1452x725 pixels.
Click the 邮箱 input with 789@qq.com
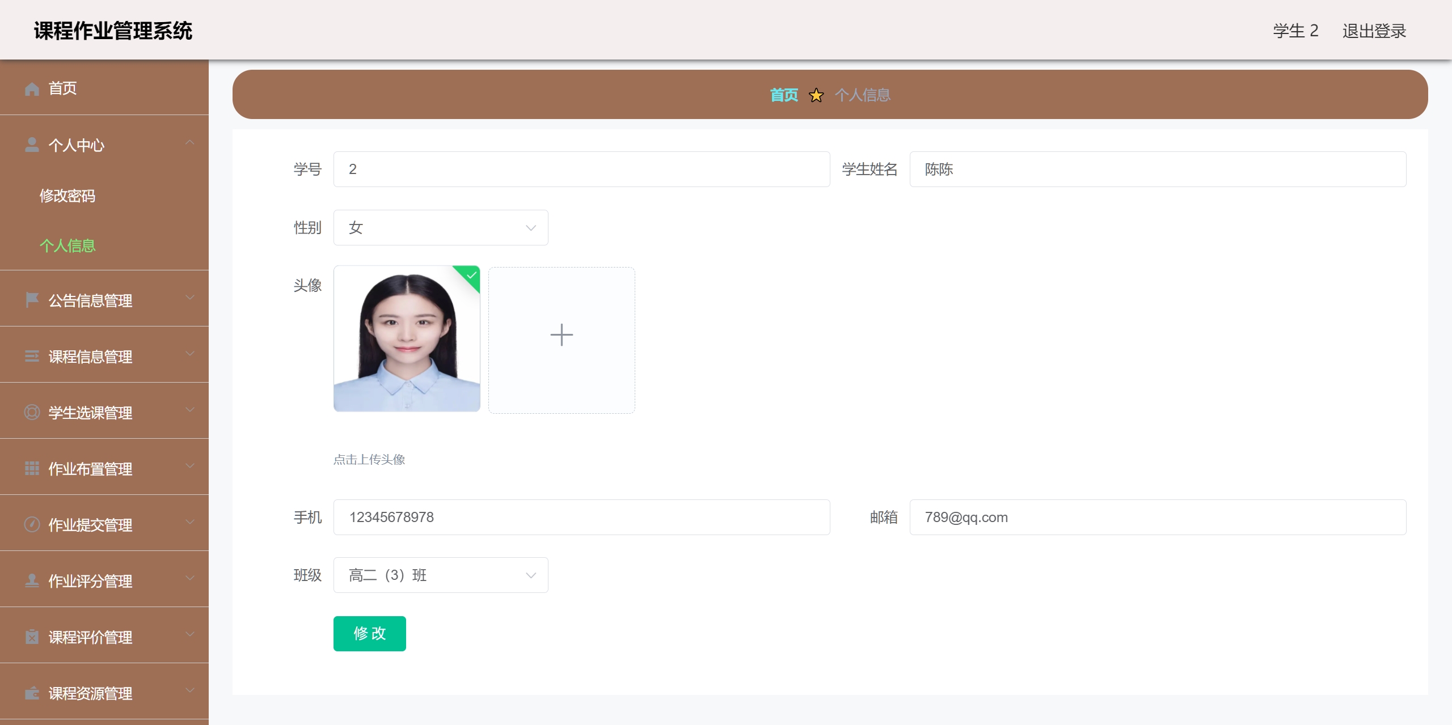(1158, 517)
